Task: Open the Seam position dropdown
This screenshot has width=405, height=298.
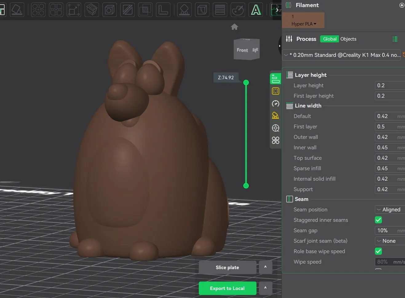Action: coord(389,210)
